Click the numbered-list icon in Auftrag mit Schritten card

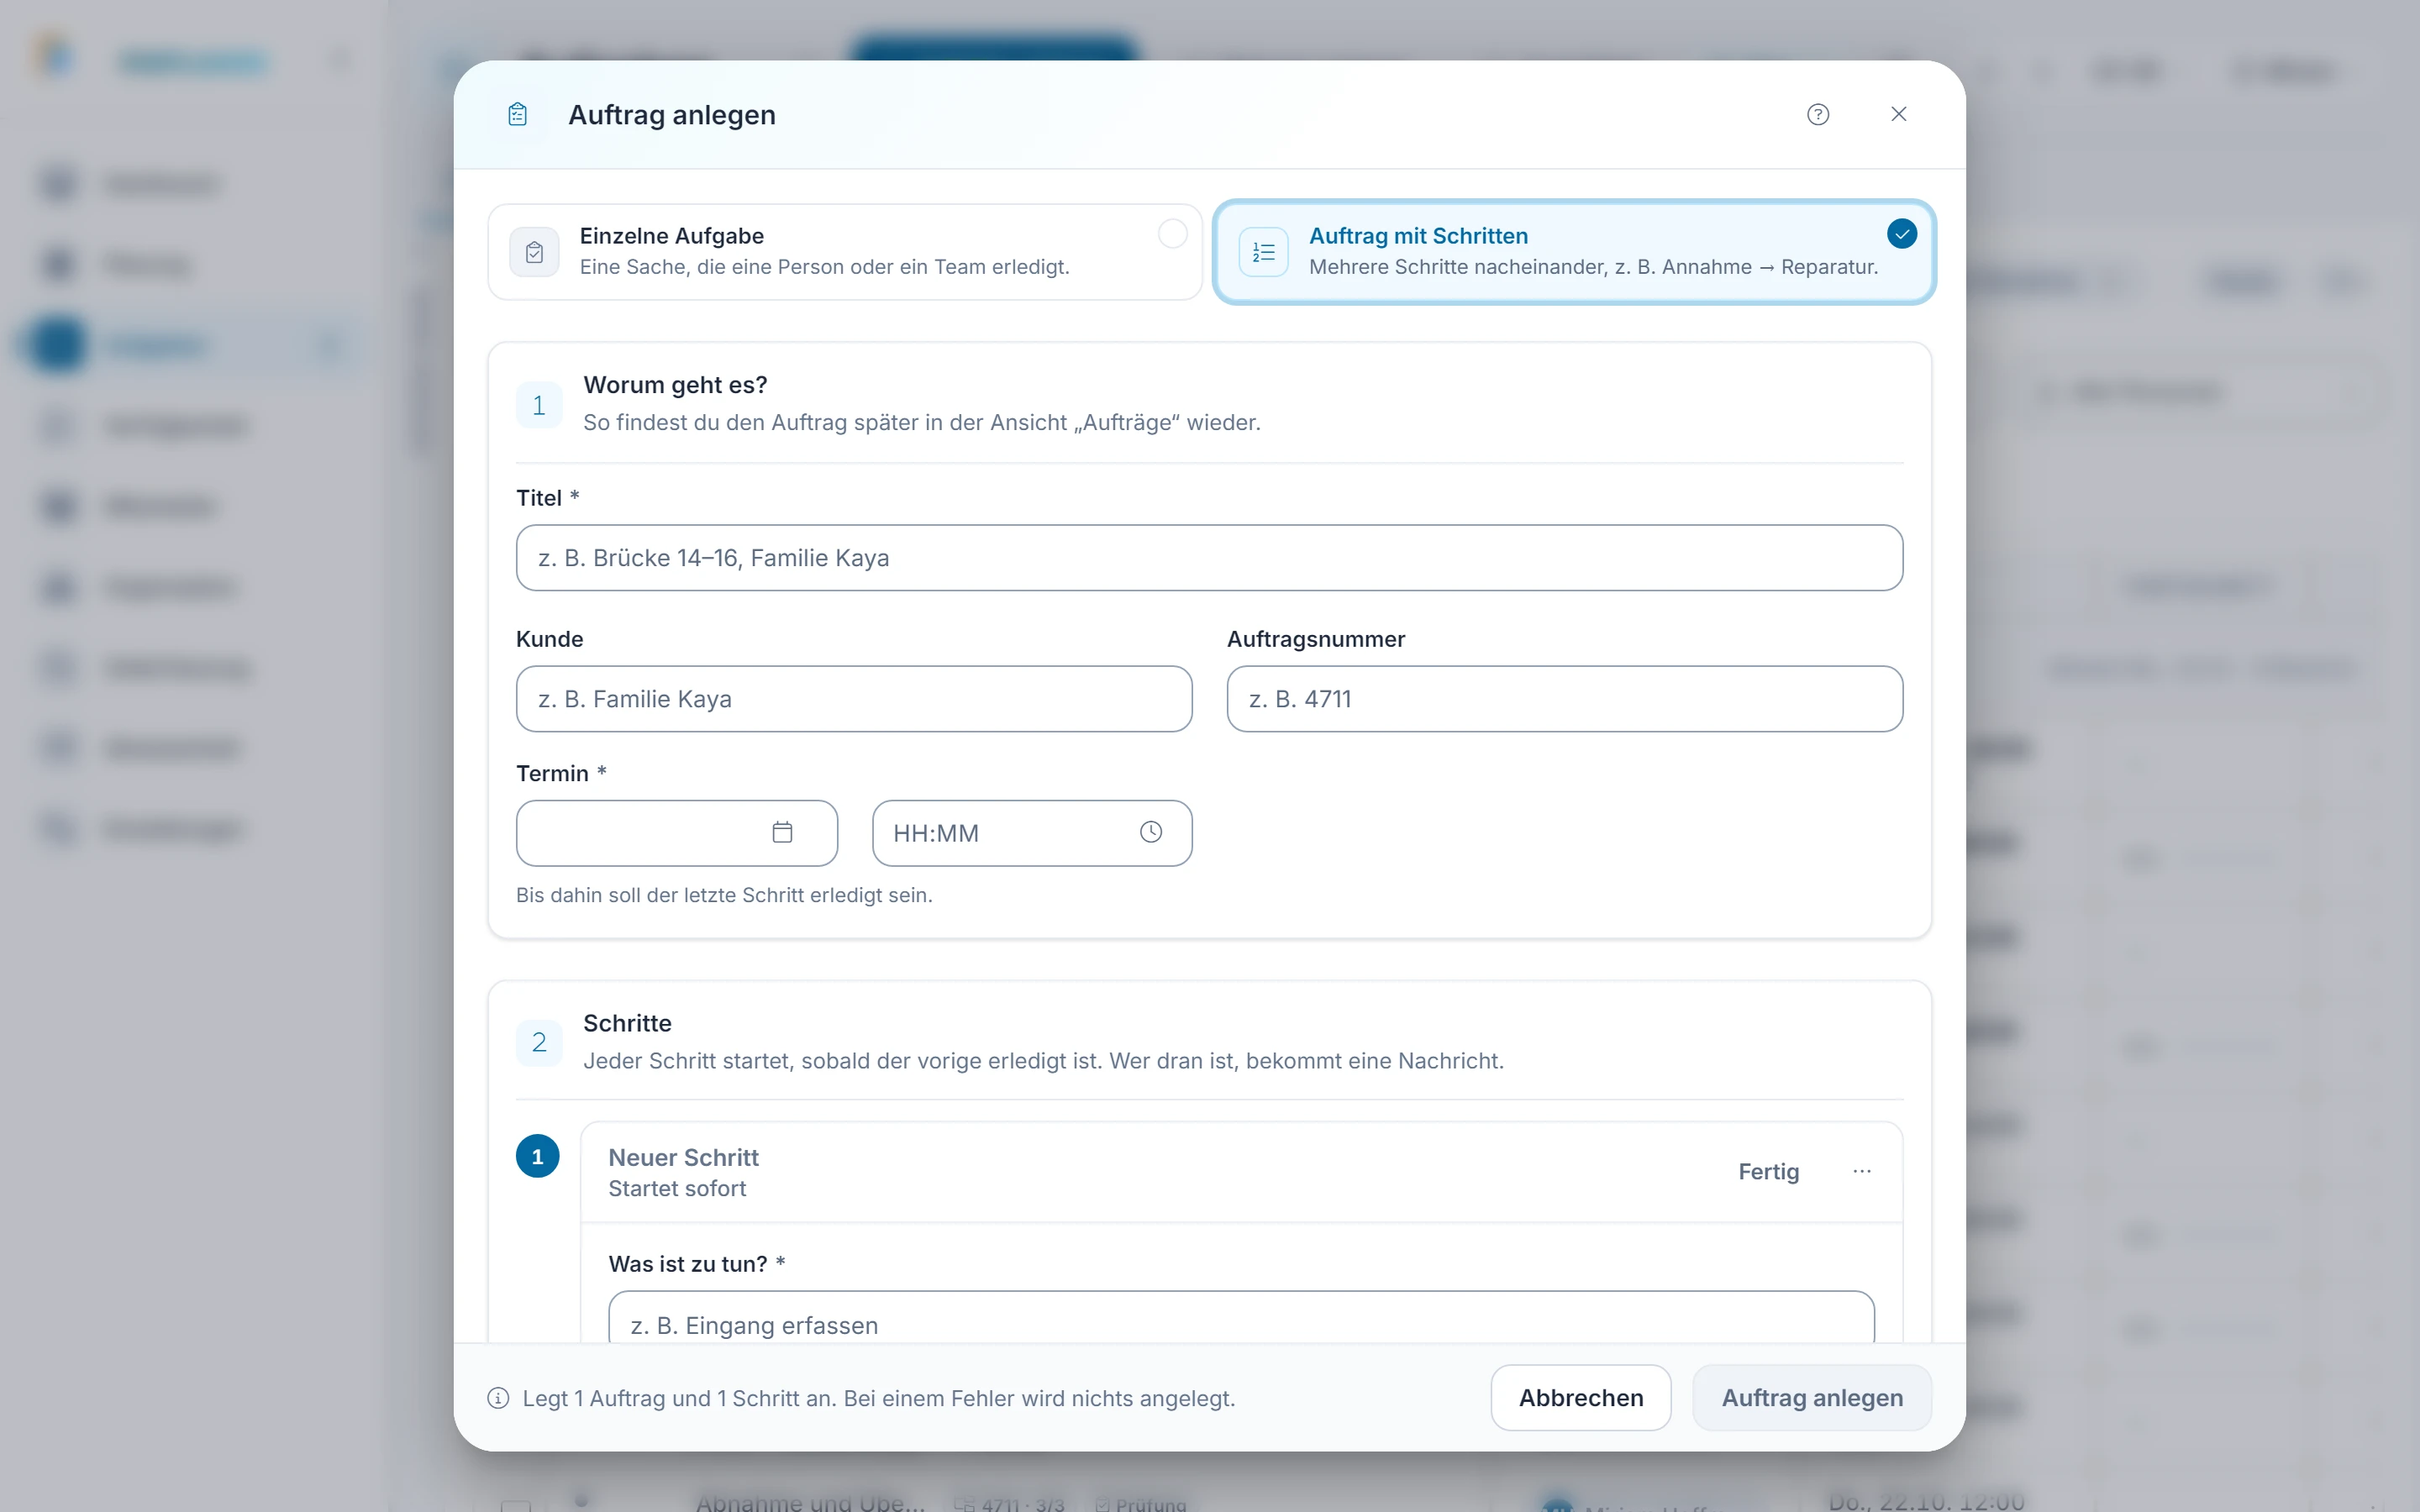(x=1263, y=252)
